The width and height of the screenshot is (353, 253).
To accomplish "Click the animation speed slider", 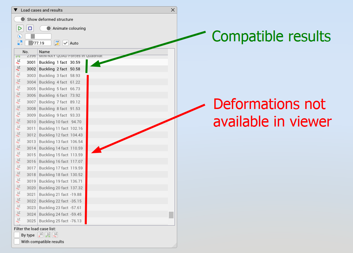I will [38, 36].
